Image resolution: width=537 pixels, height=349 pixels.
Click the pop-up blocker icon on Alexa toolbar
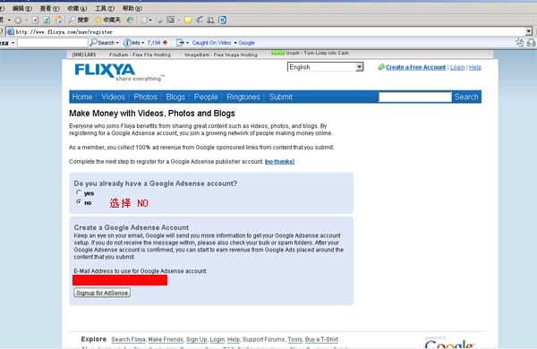coord(519,42)
